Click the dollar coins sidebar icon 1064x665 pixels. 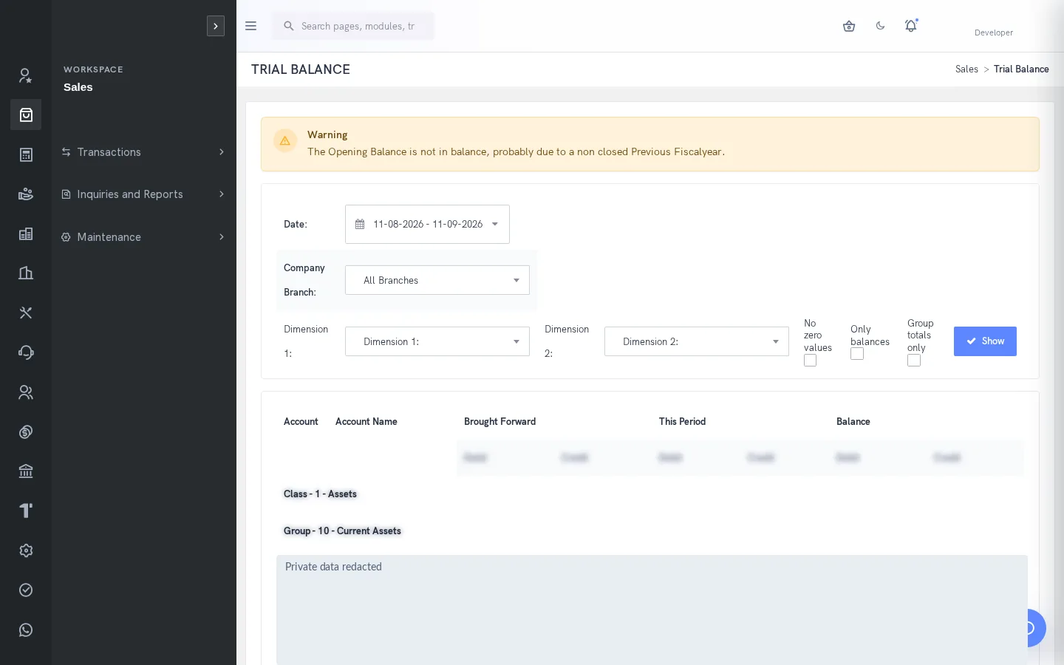pos(26,432)
